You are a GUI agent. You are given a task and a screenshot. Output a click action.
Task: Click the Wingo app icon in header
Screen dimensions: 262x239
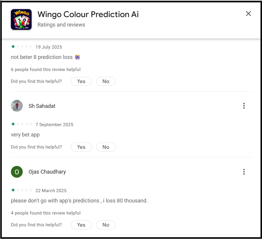21,19
